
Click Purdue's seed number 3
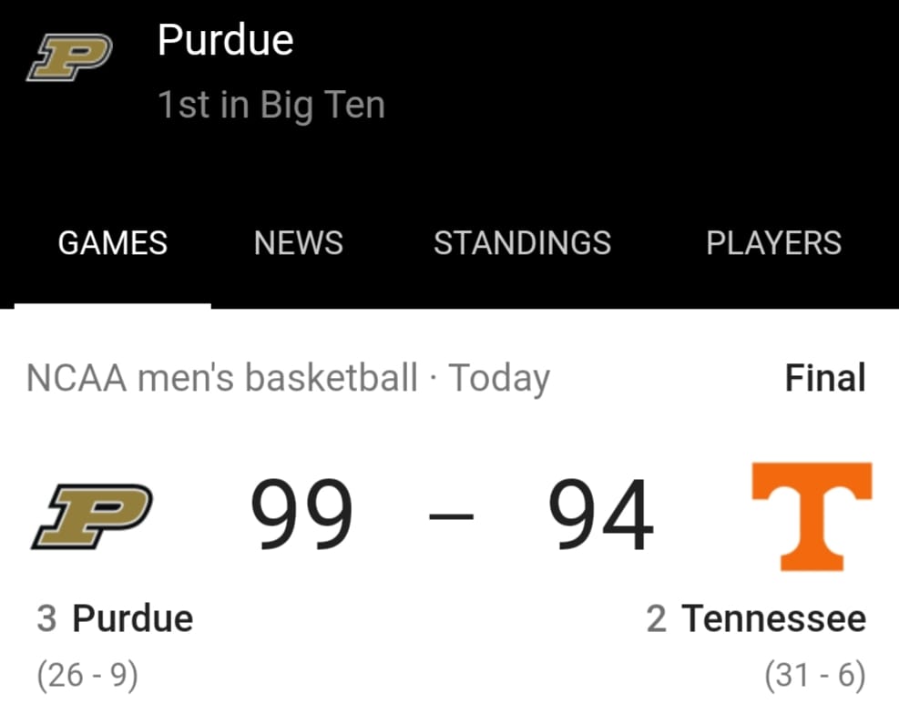[46, 618]
